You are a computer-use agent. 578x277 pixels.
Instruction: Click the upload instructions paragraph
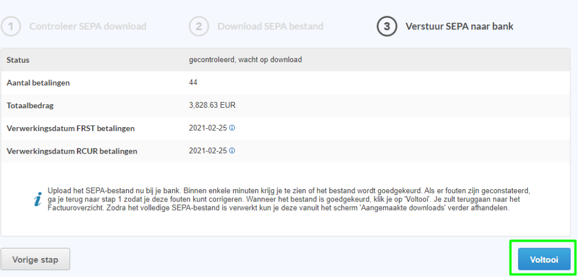pos(289,199)
